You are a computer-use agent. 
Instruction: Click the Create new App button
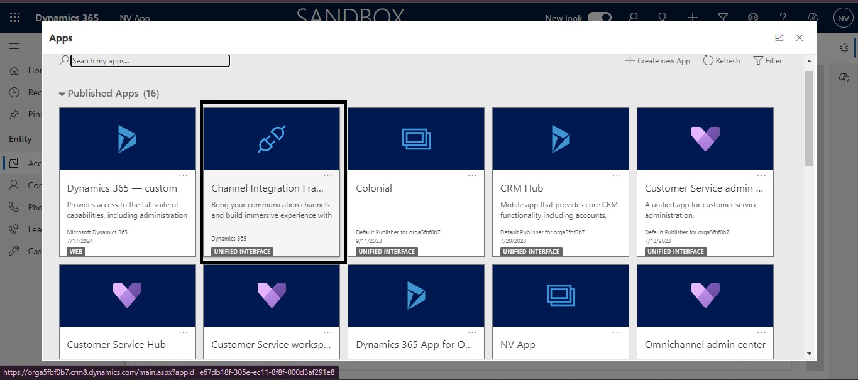[657, 60]
